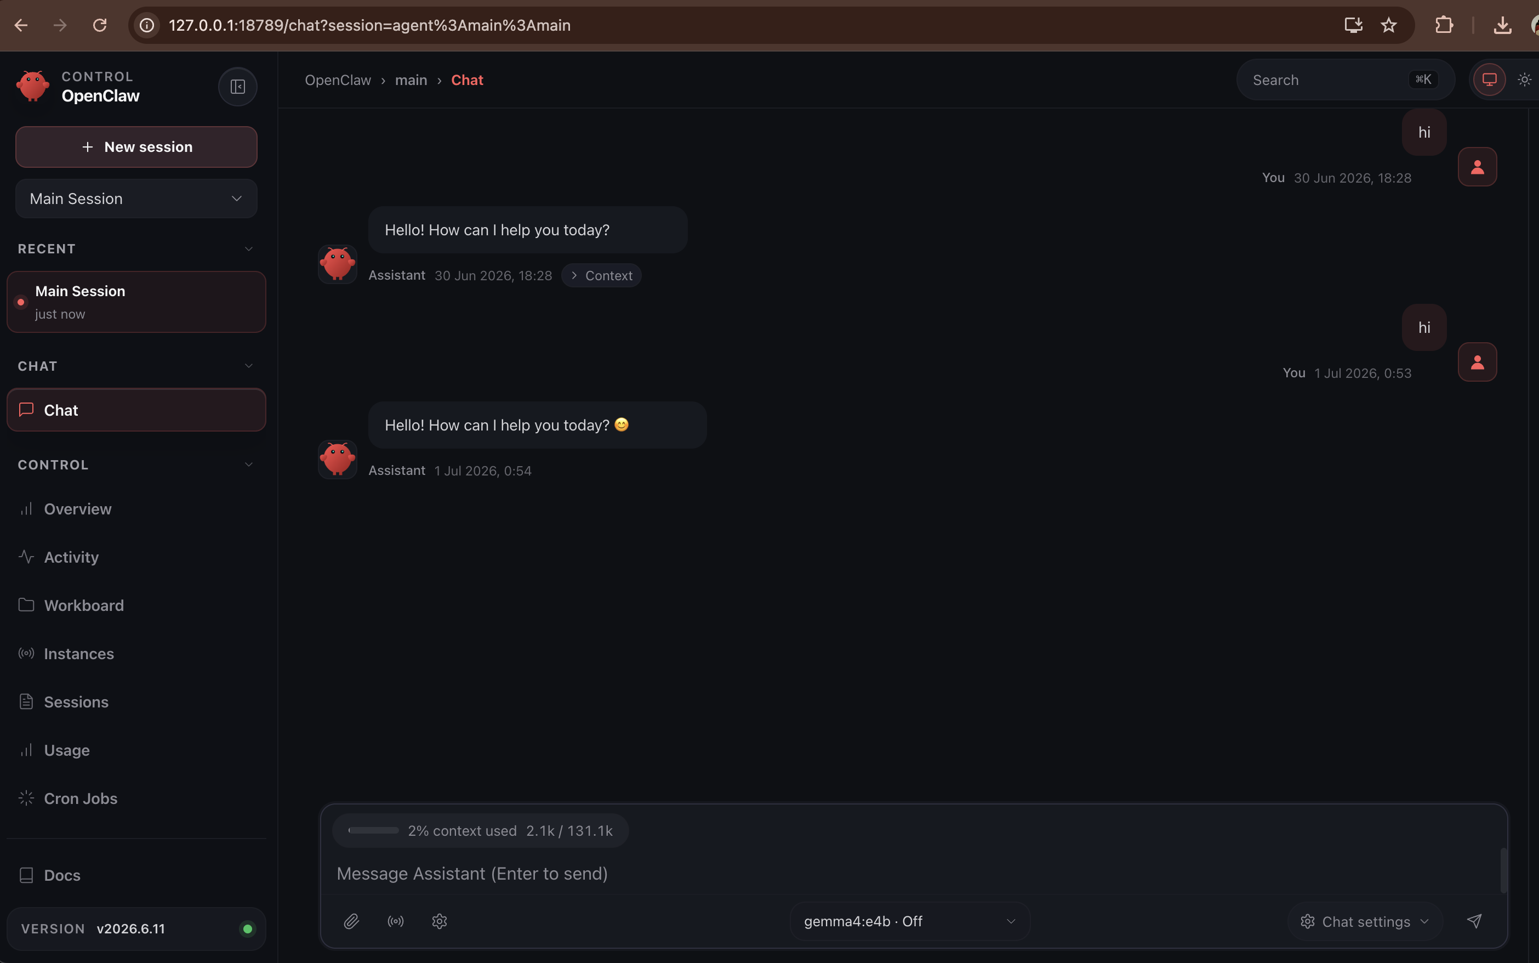Screen dimensions: 1539x963
Task: Click the context used progress bar
Action: [x=374, y=830]
